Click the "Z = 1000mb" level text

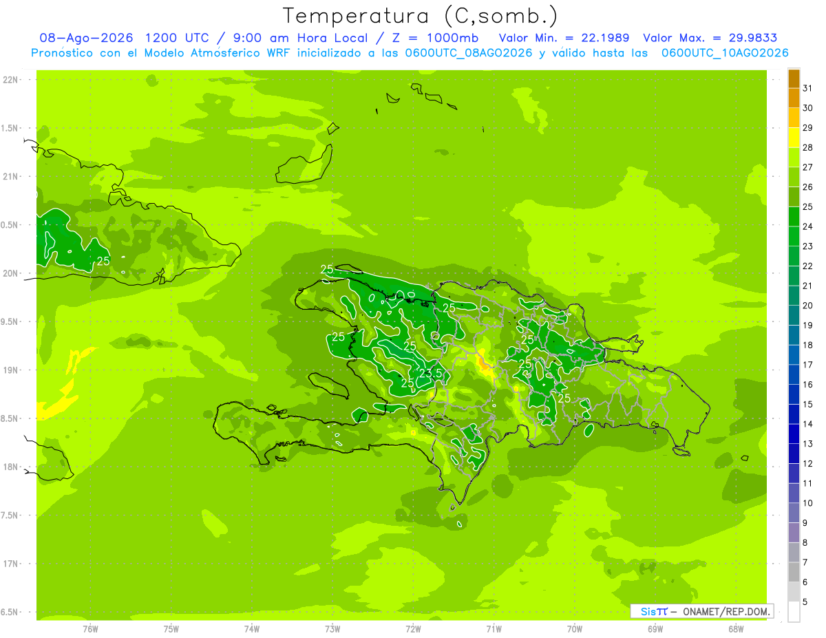pyautogui.click(x=436, y=38)
